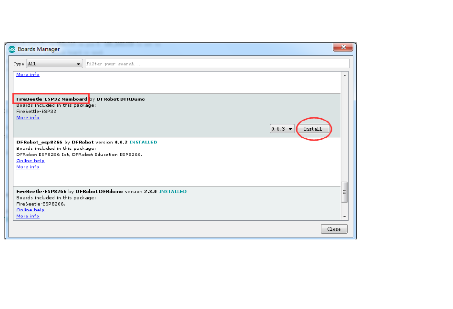Click the scrollbar up arrow in the boards list

(344, 75)
